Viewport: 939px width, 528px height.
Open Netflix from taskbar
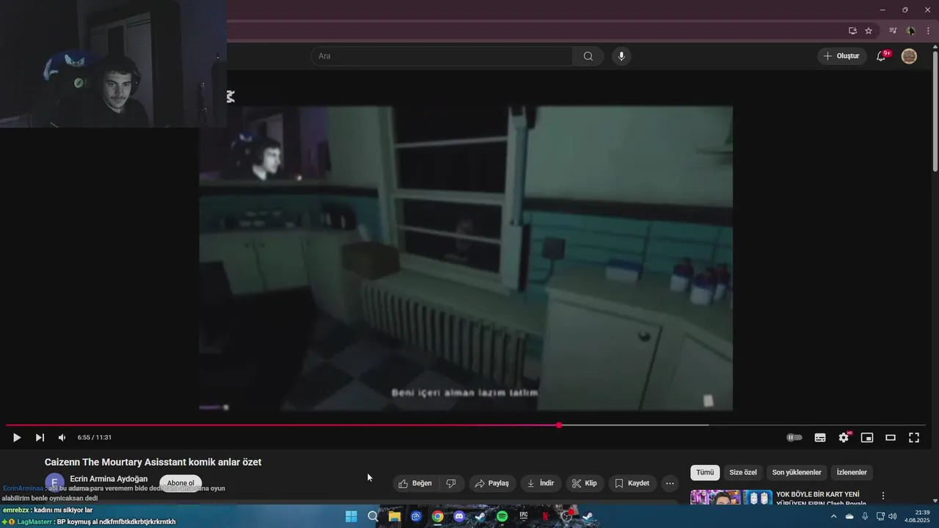click(x=545, y=516)
